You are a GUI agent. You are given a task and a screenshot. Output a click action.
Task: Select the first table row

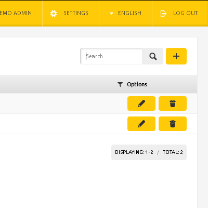click(98, 103)
